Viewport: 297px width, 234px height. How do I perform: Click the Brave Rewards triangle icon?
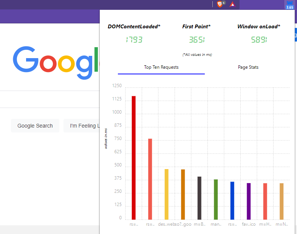coord(232,4)
